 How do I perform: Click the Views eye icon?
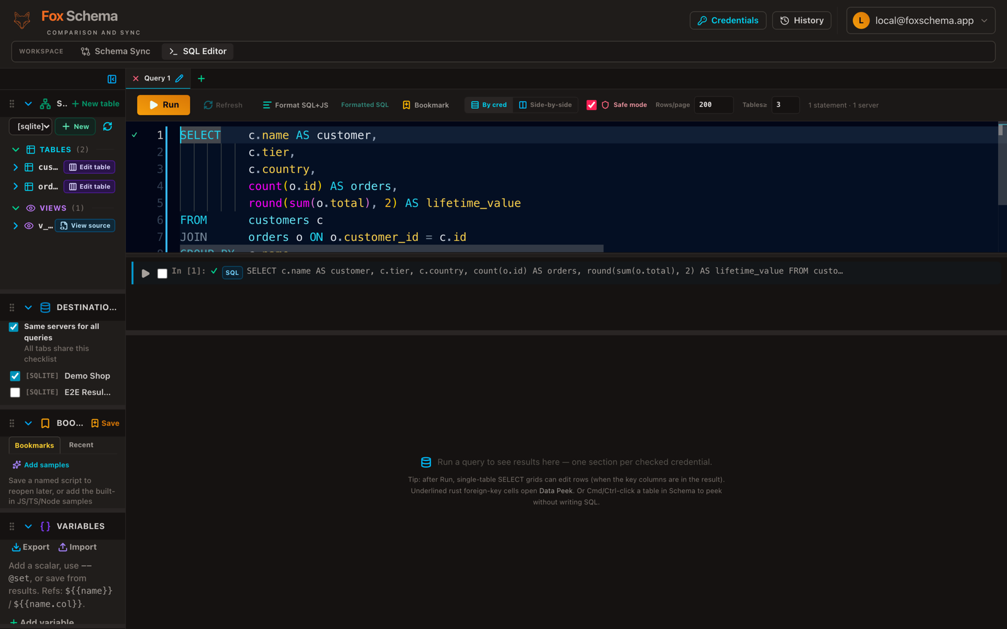click(30, 208)
